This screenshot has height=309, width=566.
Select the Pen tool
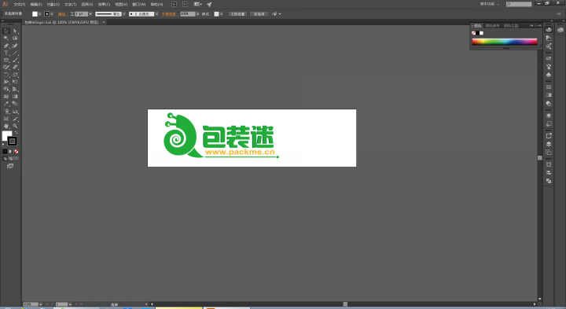(6, 46)
